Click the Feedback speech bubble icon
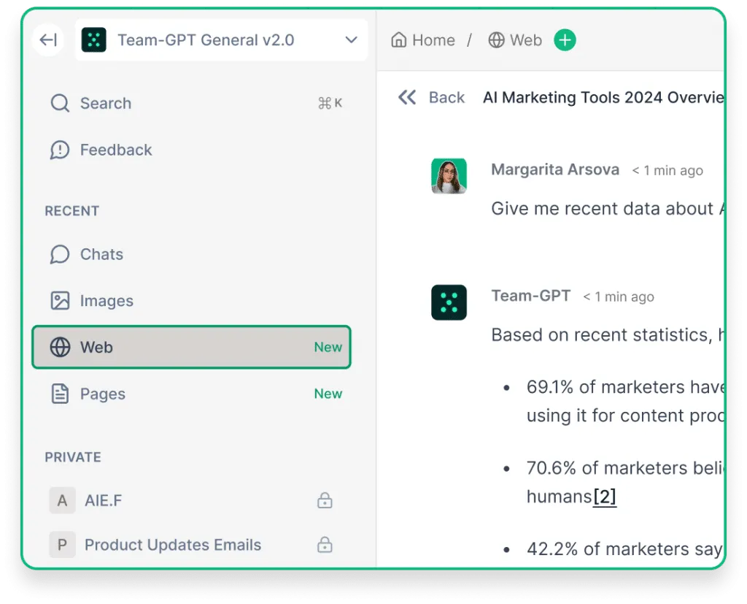The image size is (747, 604). 60,150
